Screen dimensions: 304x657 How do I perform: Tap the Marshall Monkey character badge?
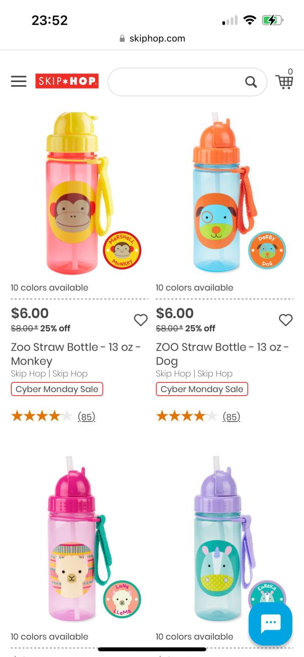122,250
